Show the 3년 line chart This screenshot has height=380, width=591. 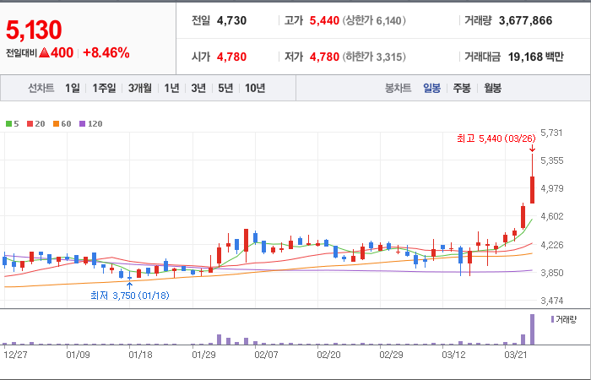(x=198, y=88)
